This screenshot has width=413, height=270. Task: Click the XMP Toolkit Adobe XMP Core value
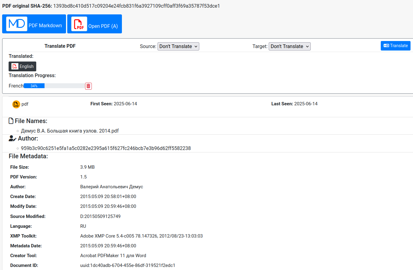[x=141, y=236]
